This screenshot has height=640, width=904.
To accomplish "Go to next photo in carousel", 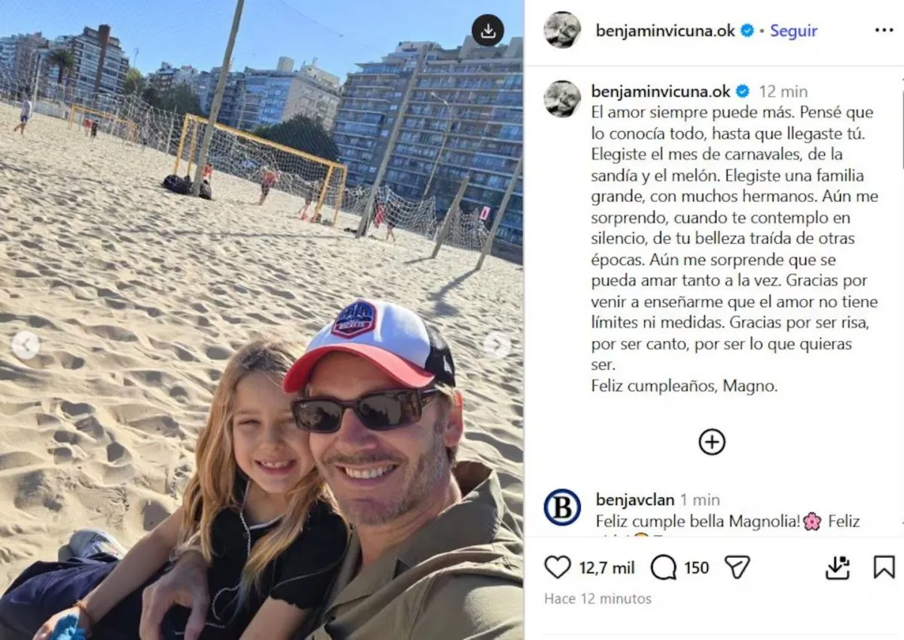I will click(496, 346).
